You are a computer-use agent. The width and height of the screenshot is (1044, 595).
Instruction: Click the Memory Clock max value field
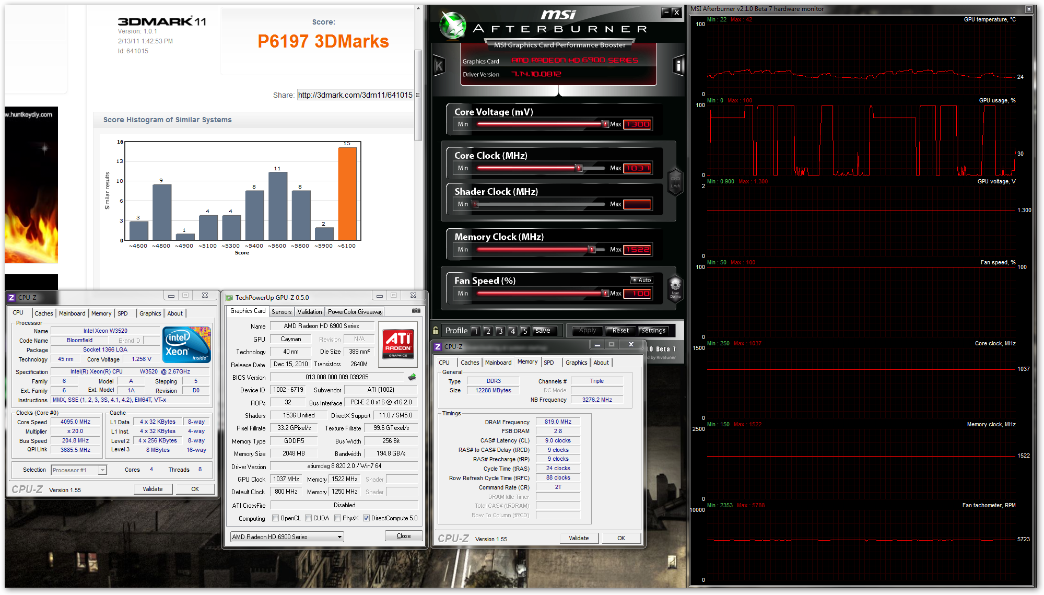click(x=637, y=250)
